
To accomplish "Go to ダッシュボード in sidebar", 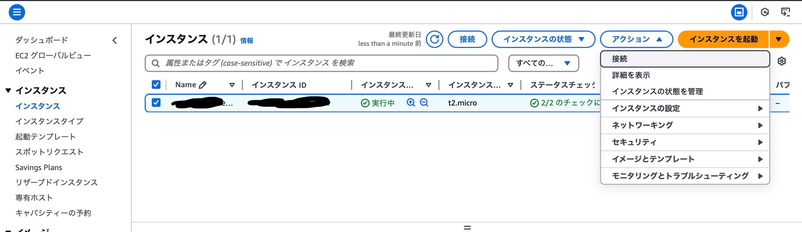I will [x=42, y=40].
